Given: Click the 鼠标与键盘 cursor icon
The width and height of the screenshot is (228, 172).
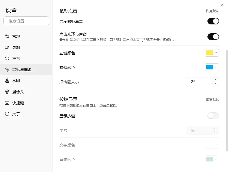Looking at the screenshot, I should 7,69.
